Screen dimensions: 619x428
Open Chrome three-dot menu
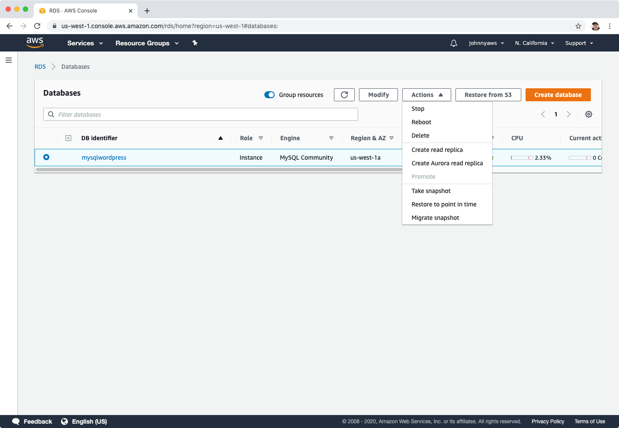pyautogui.click(x=609, y=26)
